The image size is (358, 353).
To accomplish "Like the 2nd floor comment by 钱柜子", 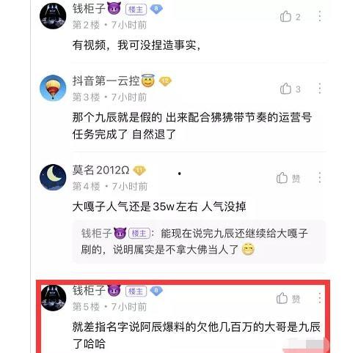I will coord(290,17).
